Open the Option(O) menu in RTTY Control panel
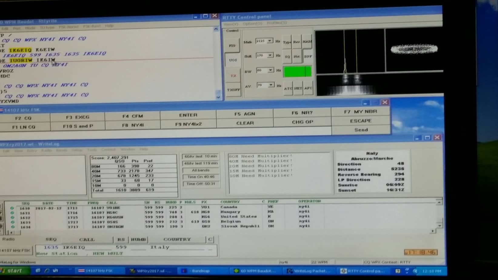The width and height of the screenshot is (498, 280). 252,24
